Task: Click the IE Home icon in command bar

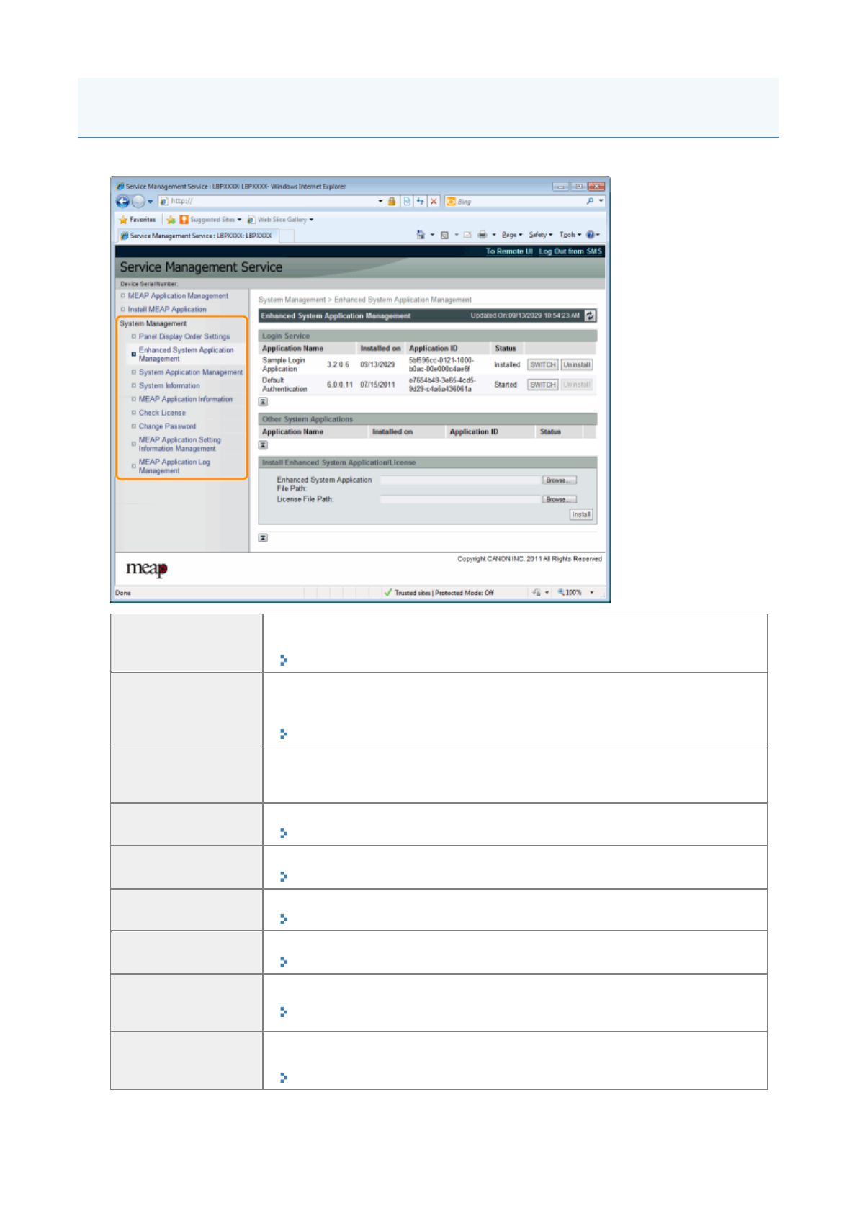Action: pos(421,235)
